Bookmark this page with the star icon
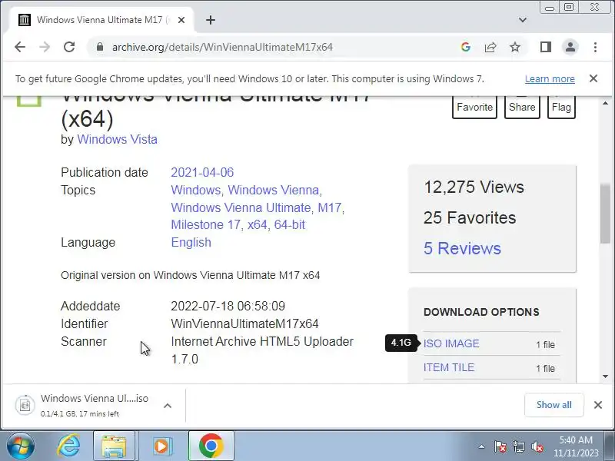 [x=515, y=47]
